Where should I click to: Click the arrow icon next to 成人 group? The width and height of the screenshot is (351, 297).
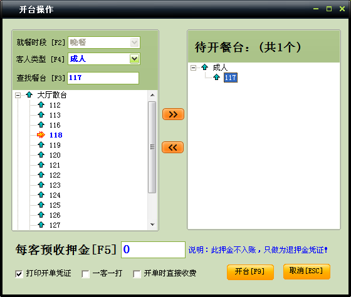204,67
